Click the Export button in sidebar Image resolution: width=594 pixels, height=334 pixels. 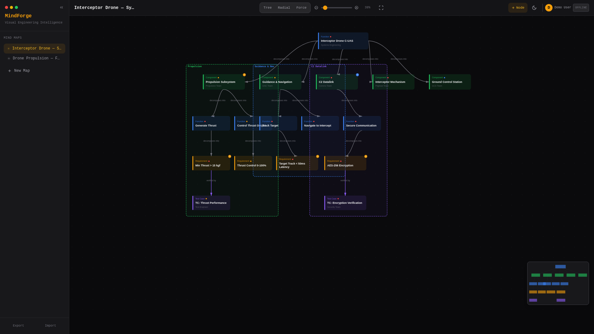point(18,326)
